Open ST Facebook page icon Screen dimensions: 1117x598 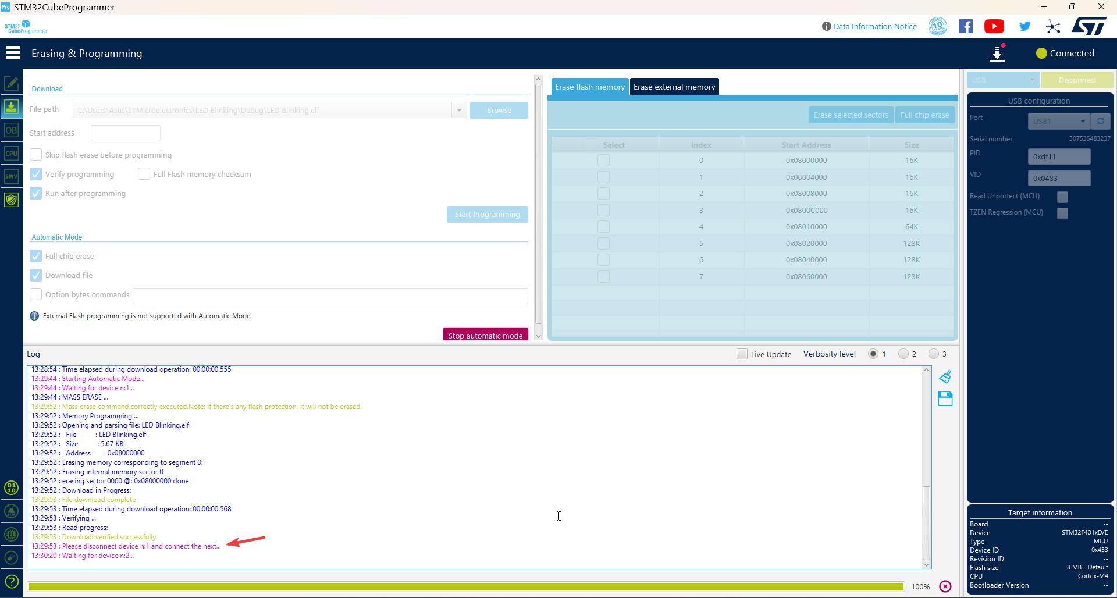(x=966, y=26)
